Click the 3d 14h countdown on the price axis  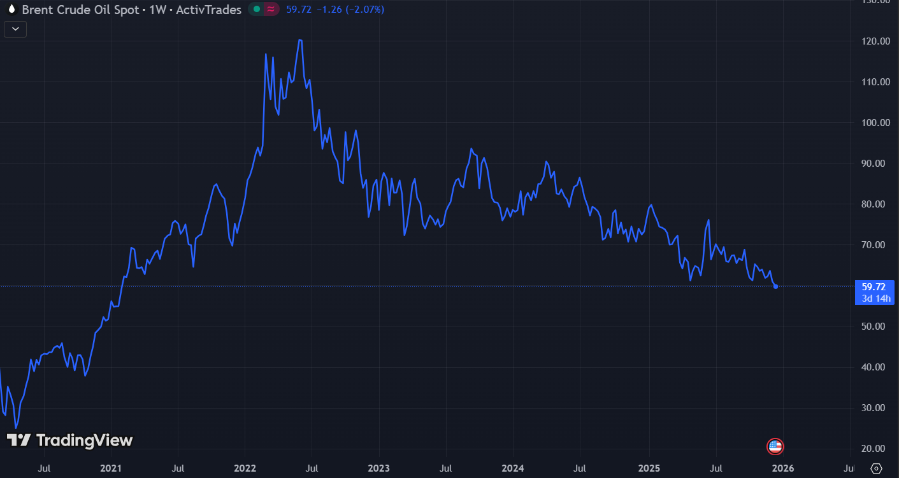(876, 299)
